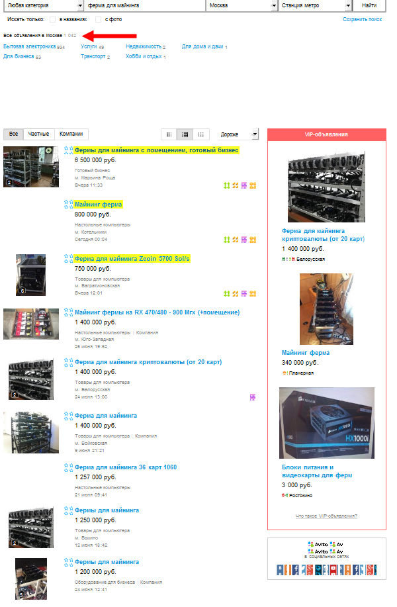
Task: Open the 'Недвижимость' category link
Action: (144, 46)
